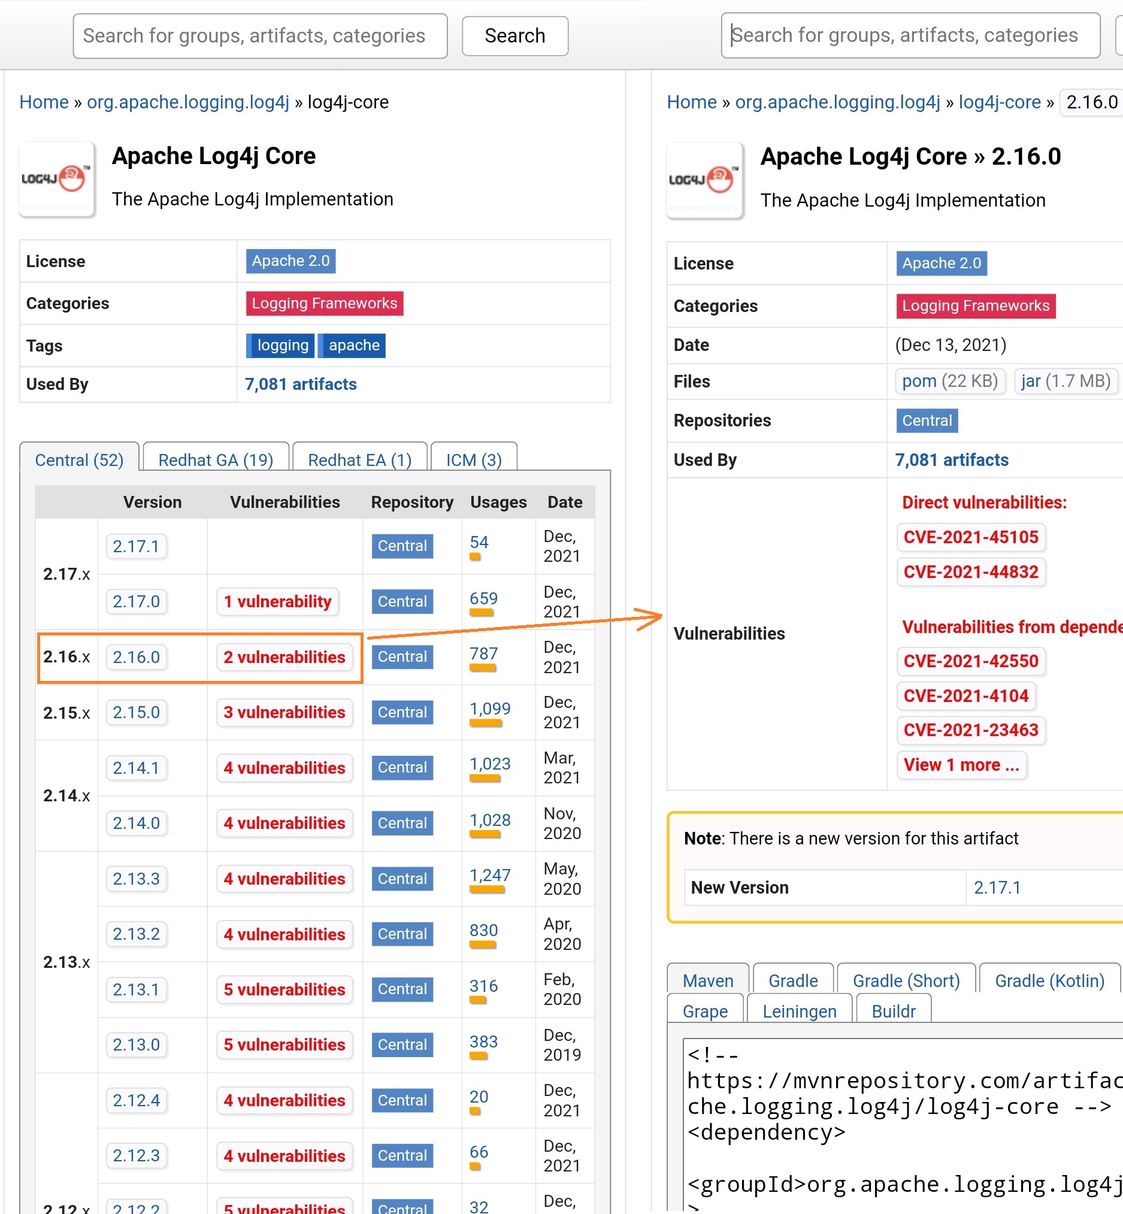The height and width of the screenshot is (1214, 1123).
Task: Open 787 usages link for 2.16.0
Action: click(x=483, y=654)
